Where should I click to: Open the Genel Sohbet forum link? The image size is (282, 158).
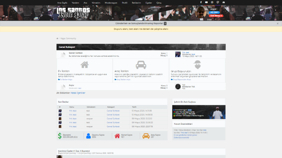click(x=76, y=53)
